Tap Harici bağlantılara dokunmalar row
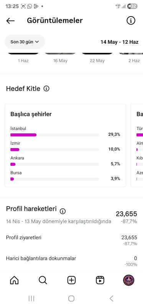This screenshot has height=307, width=143. [x=71, y=261]
